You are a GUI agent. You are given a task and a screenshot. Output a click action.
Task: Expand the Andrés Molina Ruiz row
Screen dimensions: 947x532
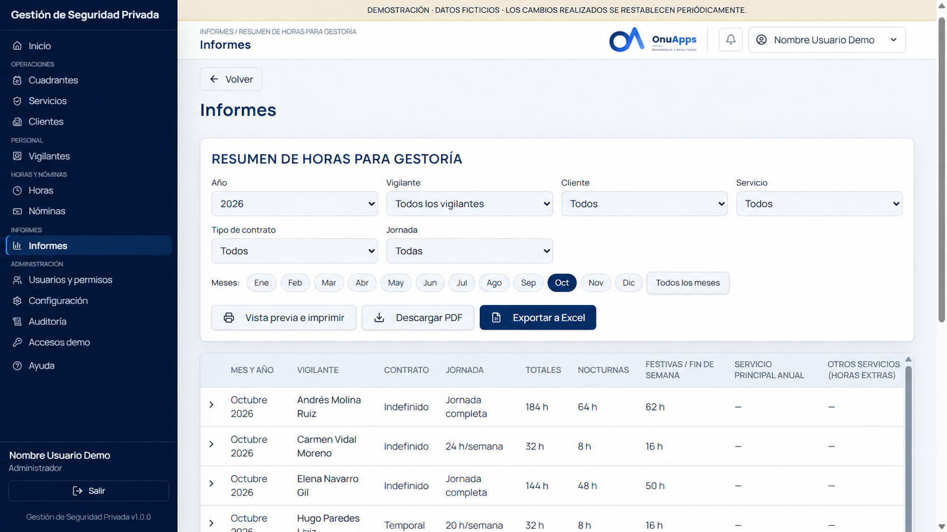(x=211, y=405)
